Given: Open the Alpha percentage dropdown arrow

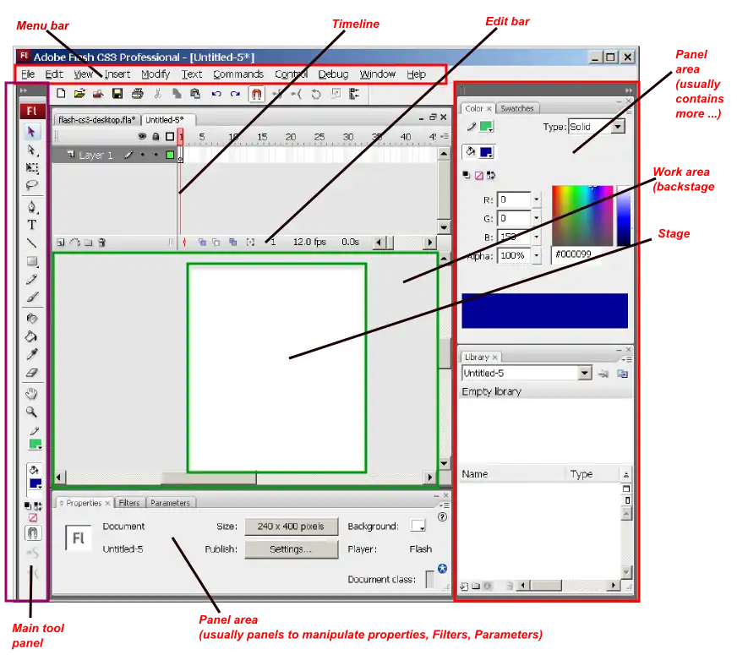Looking at the screenshot, I should [x=536, y=255].
